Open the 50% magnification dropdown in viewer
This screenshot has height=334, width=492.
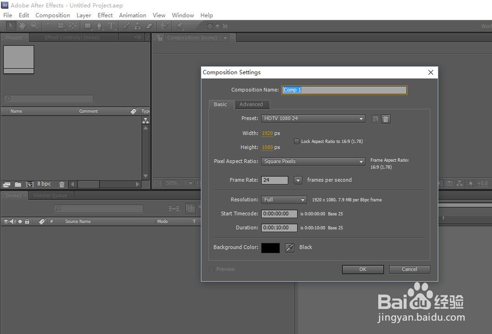click(x=179, y=183)
